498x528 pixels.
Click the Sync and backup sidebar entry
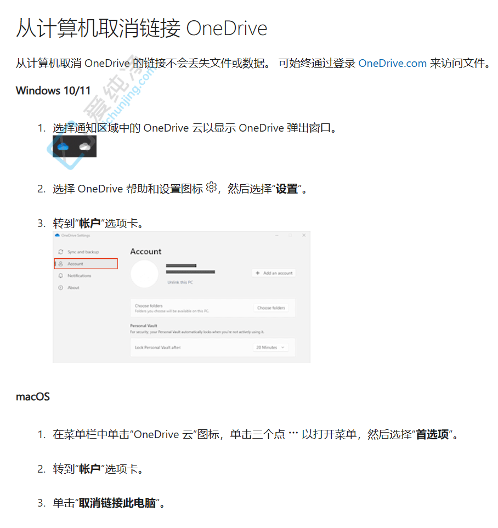(x=84, y=251)
